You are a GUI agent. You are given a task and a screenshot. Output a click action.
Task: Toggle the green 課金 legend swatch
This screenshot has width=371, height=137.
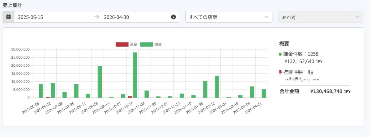[x=146, y=44]
